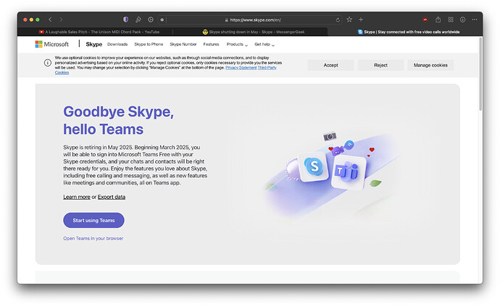Open the downloads icon in browser toolbar
The image size is (500, 306).
tap(463, 20)
